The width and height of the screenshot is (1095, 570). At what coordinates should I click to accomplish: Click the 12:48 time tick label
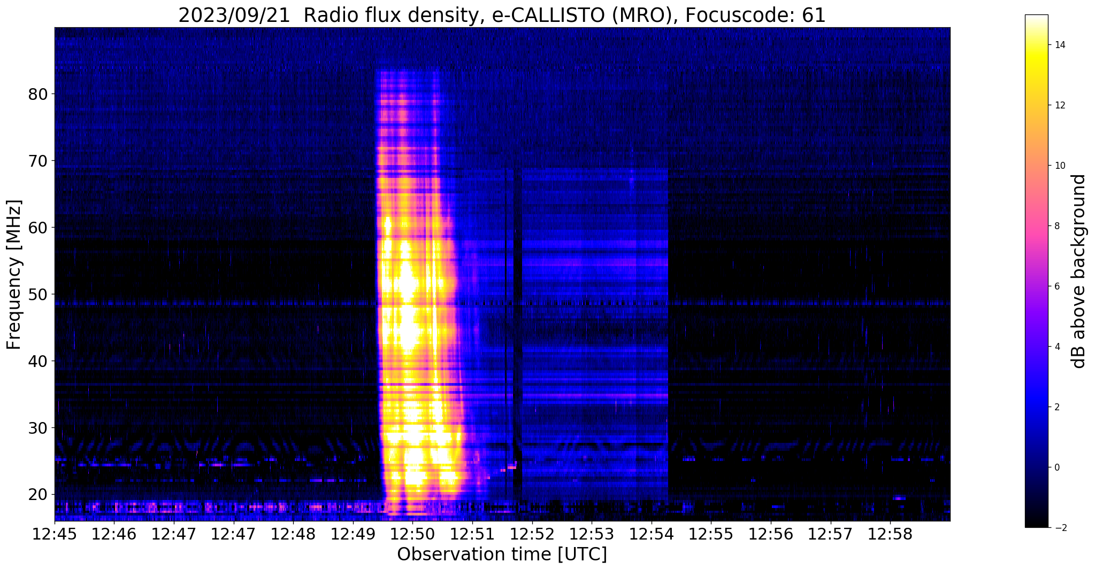pyautogui.click(x=294, y=535)
